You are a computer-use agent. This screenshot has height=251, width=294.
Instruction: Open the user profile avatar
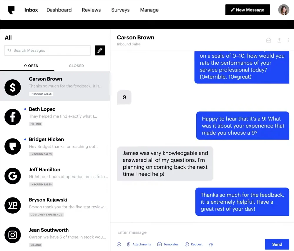point(284,10)
